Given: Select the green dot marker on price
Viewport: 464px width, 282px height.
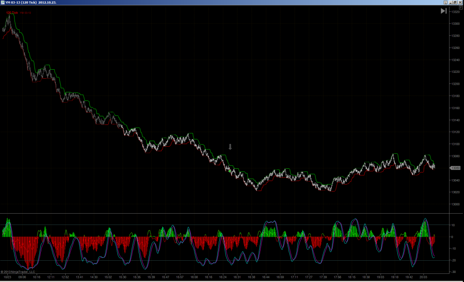Looking at the screenshot, I should pyautogui.click(x=230, y=171).
